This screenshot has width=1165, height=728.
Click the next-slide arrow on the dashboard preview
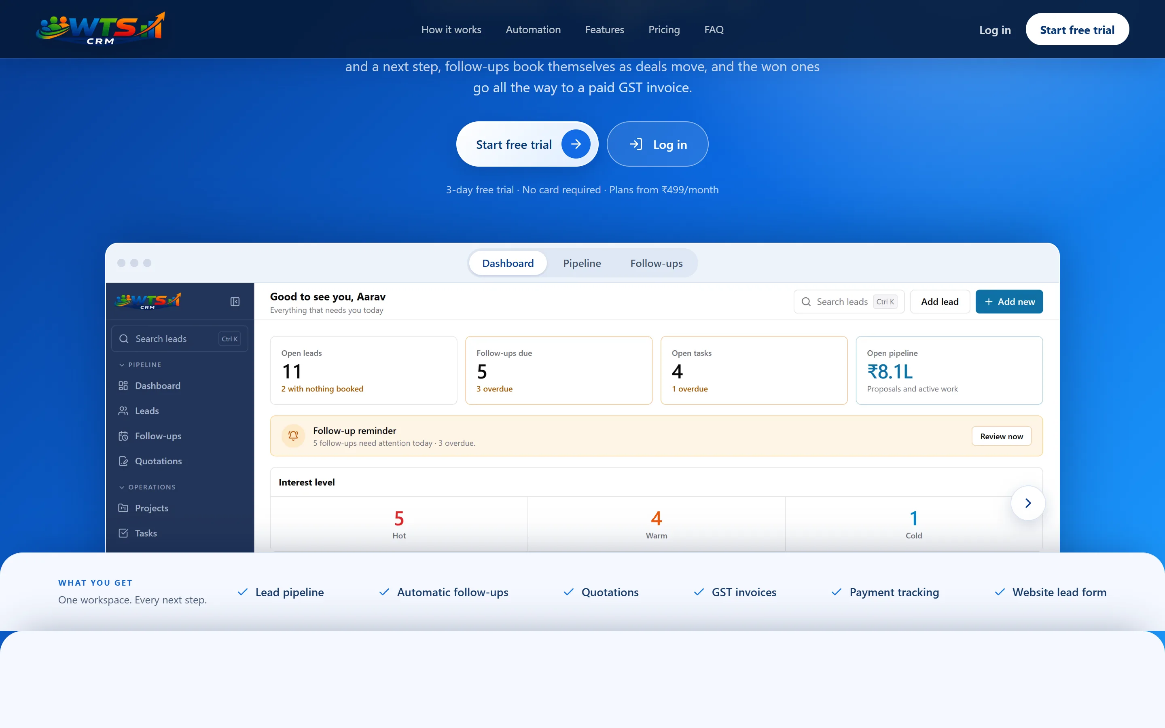tap(1028, 503)
